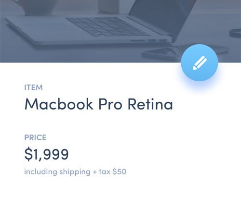Click the ITEM field label

point(33,87)
